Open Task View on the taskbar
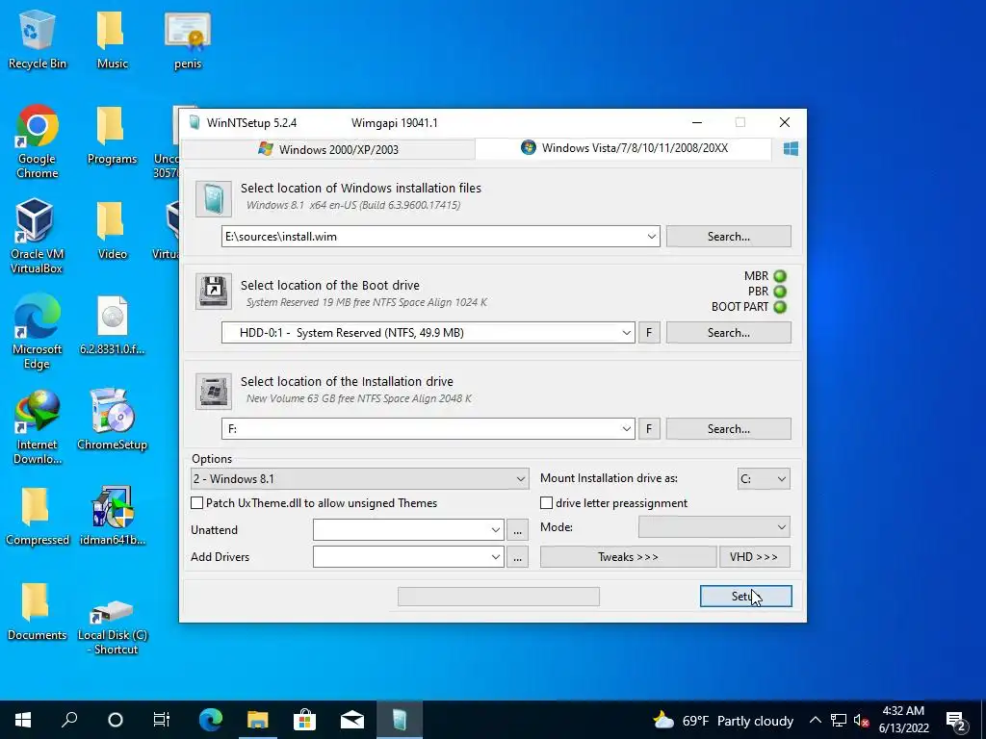Viewport: 986px width, 739px height. [x=162, y=720]
